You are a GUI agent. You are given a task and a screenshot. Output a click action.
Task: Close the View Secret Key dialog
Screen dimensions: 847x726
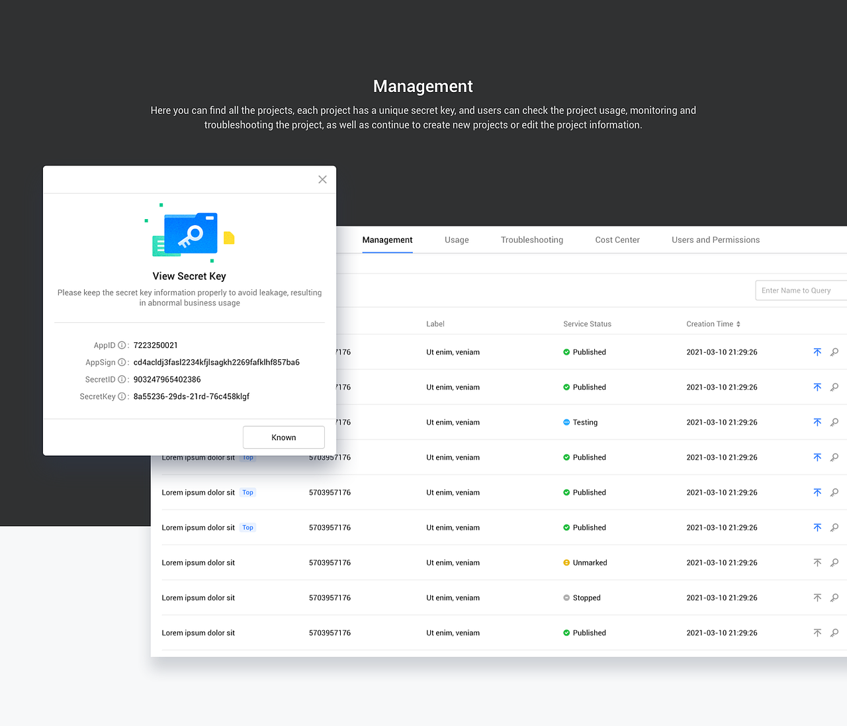click(322, 179)
